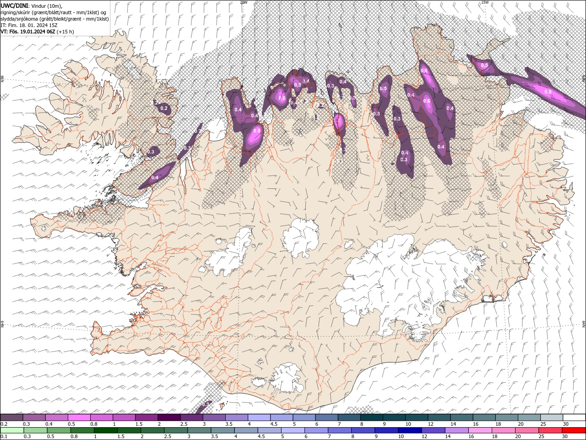The image size is (586, 440).
Task: Select the 'rigning/skúrir' legend description line
Action: coord(54,12)
